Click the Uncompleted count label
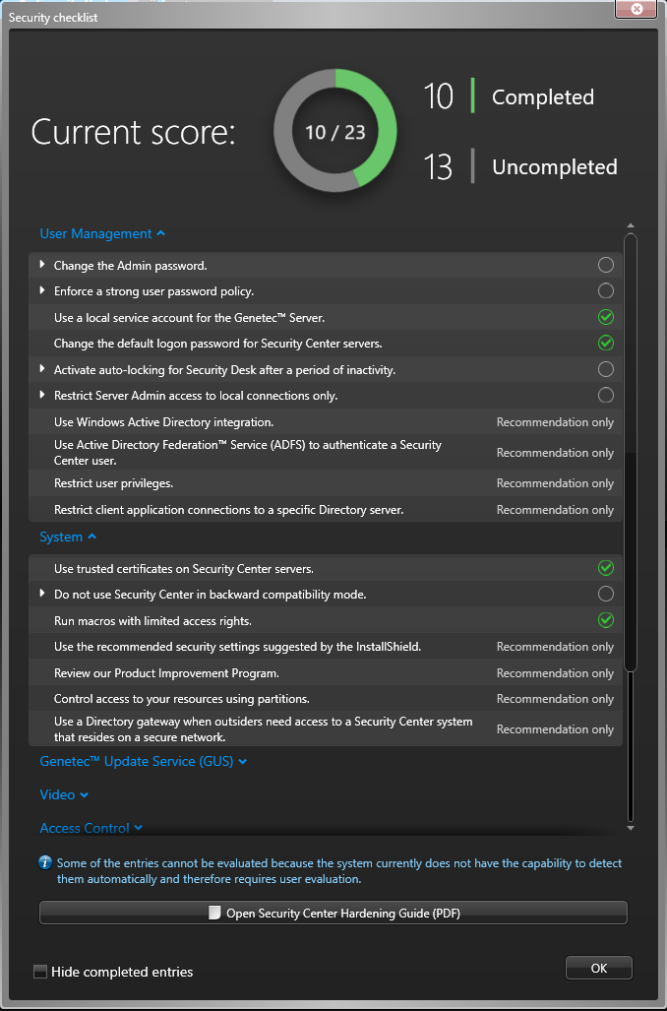 [555, 167]
